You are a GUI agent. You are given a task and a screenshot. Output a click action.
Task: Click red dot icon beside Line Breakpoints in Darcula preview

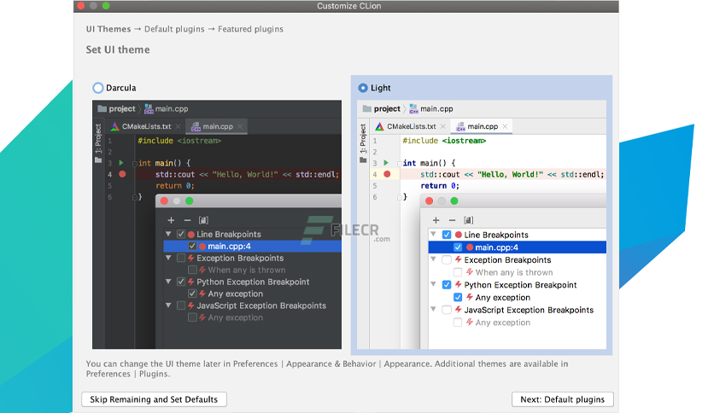[191, 235]
